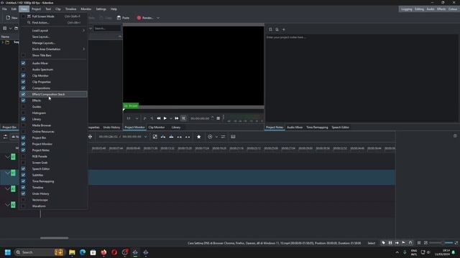The height and width of the screenshot is (258, 460).
Task: Switch to the Colour workspace layout
Action: (452, 9)
